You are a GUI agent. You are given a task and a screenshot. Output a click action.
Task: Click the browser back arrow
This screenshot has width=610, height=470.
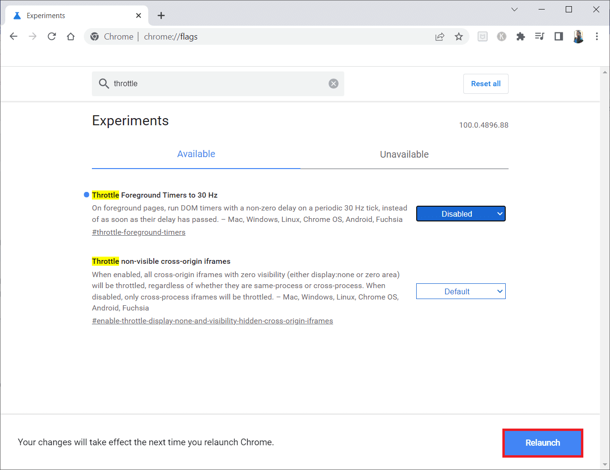pyautogui.click(x=14, y=37)
